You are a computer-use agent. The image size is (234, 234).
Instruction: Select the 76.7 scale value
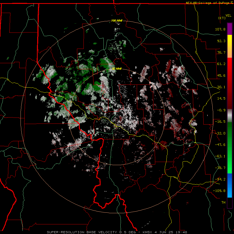tap(221, 52)
